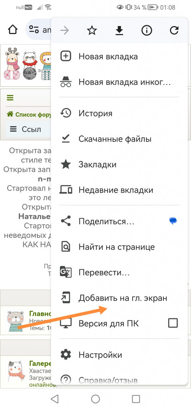The image size is (191, 410).
Task: Tap the green home icon in breadcrumb
Action: coord(10,114)
